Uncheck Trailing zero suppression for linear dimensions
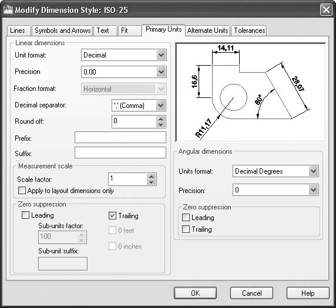 coord(113,216)
